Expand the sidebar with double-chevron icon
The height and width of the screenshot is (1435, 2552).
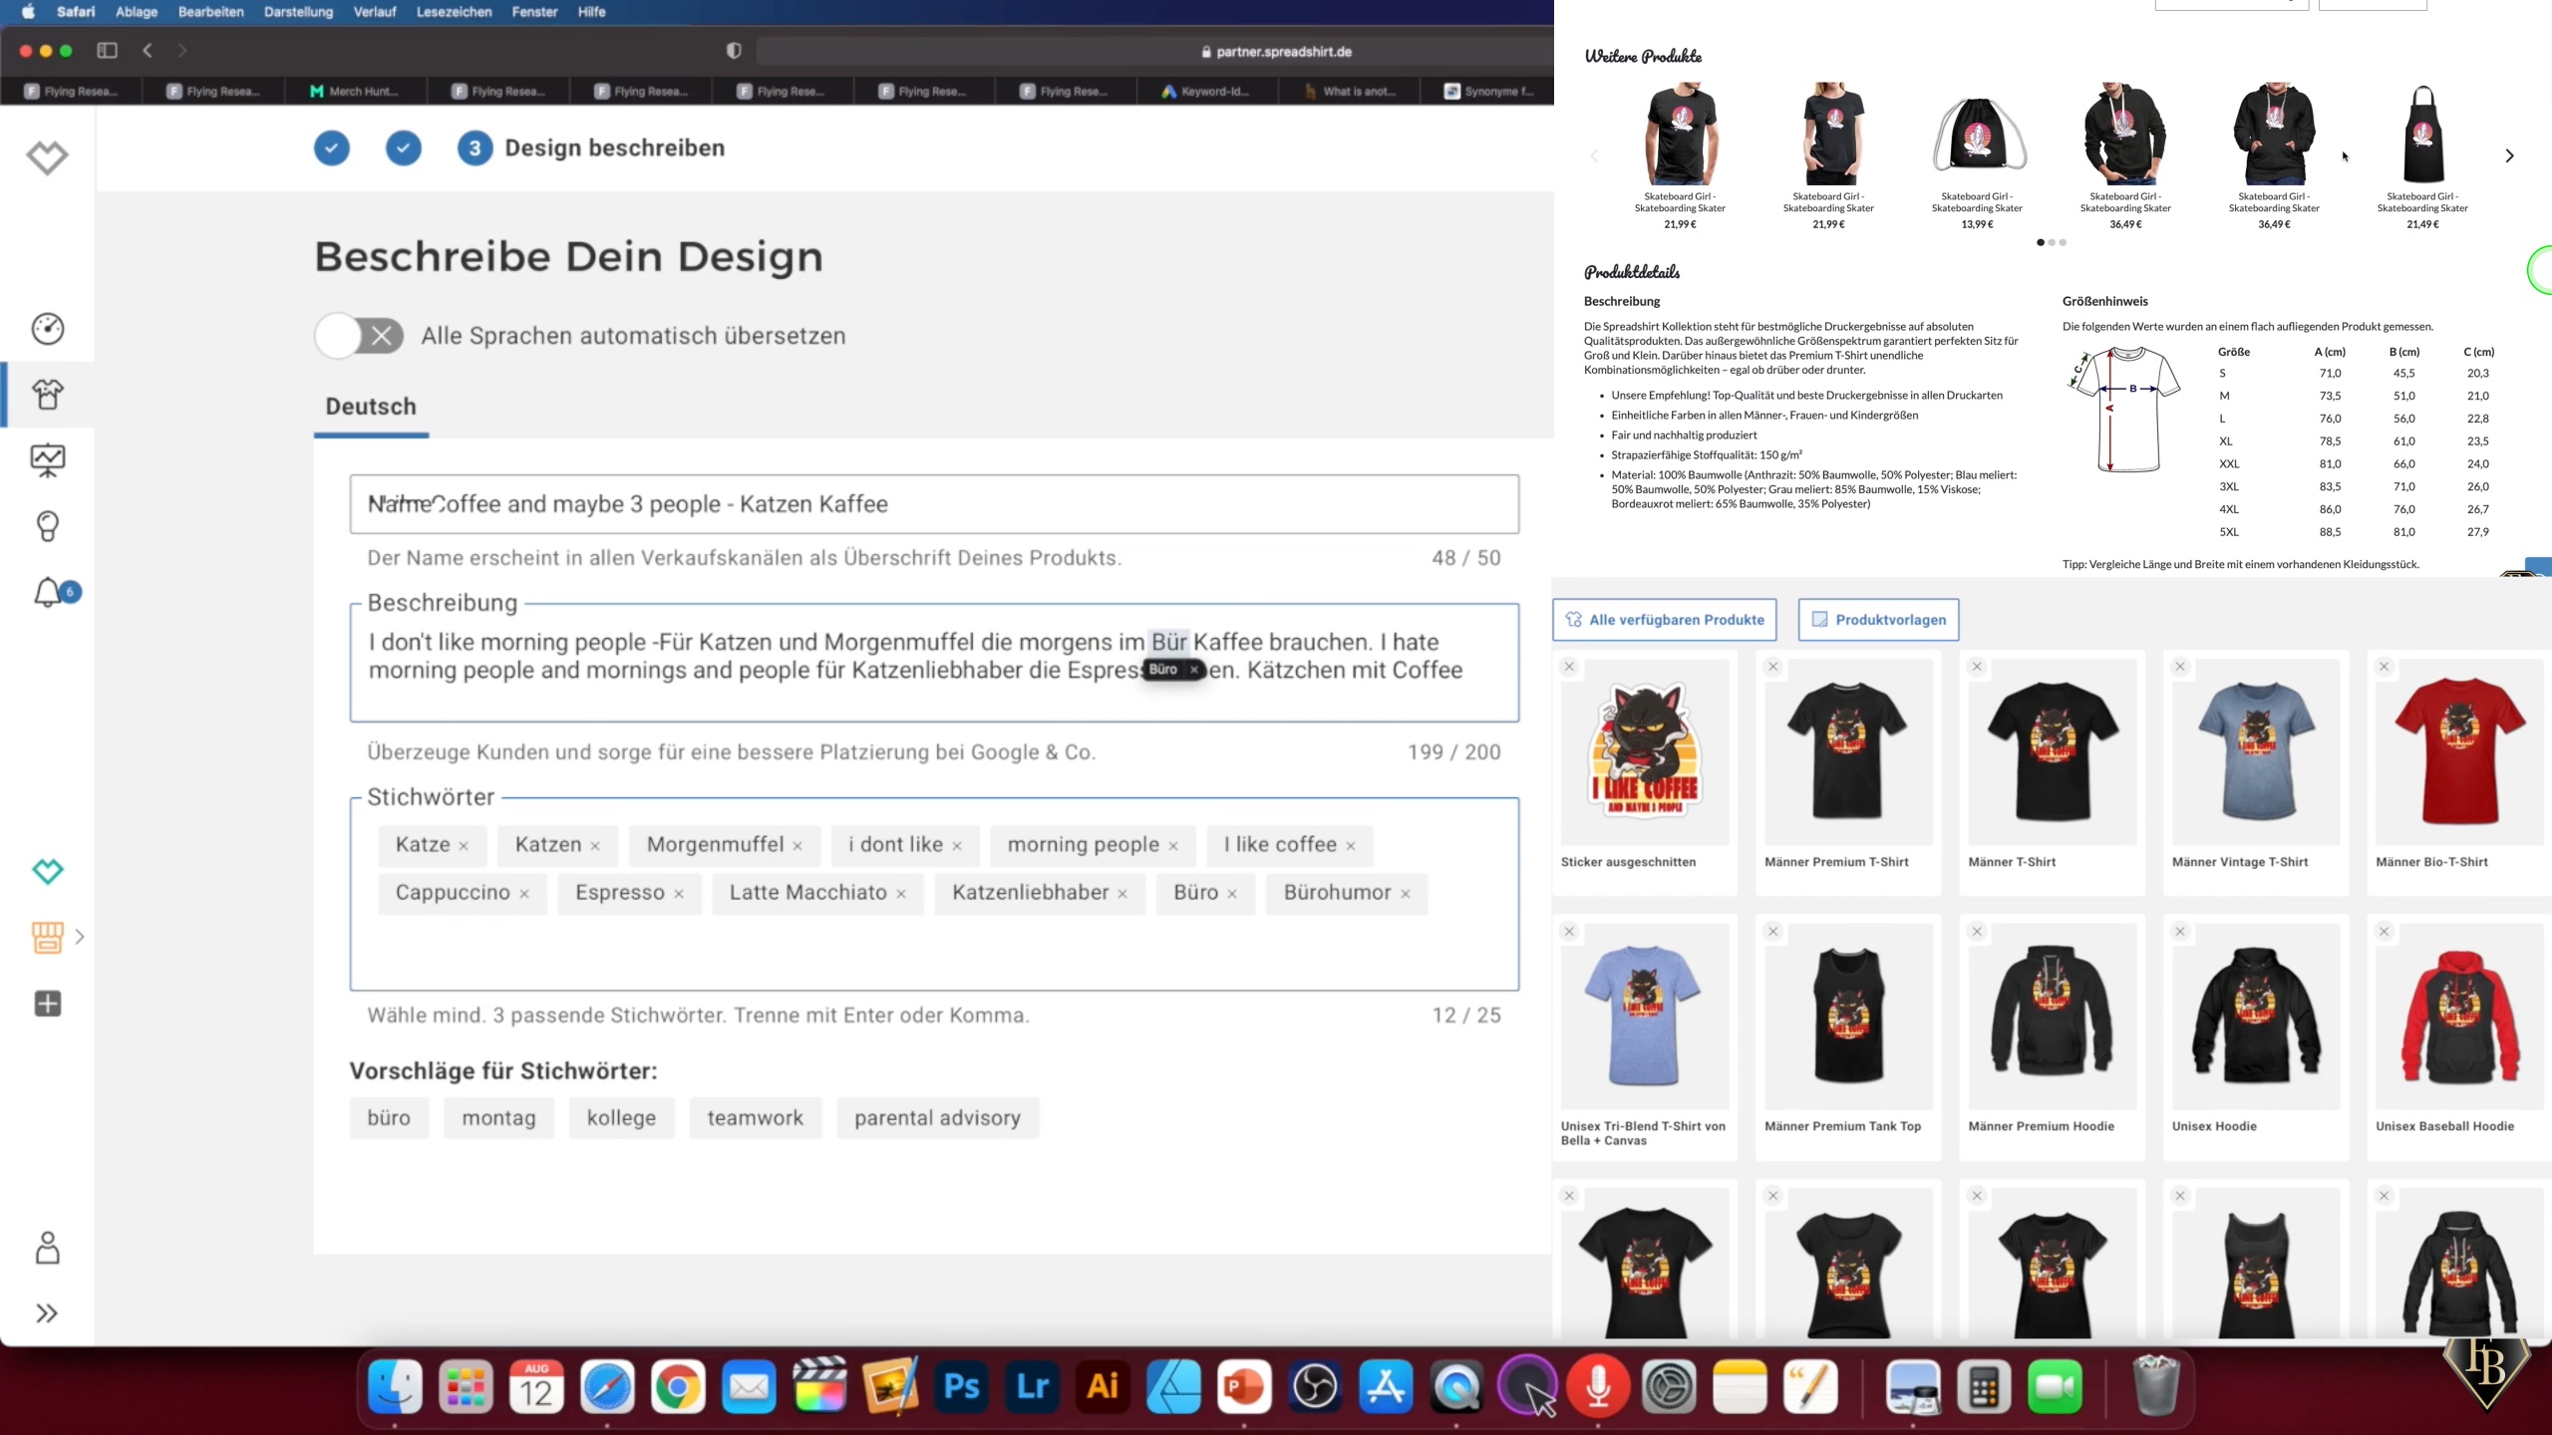[47, 1313]
